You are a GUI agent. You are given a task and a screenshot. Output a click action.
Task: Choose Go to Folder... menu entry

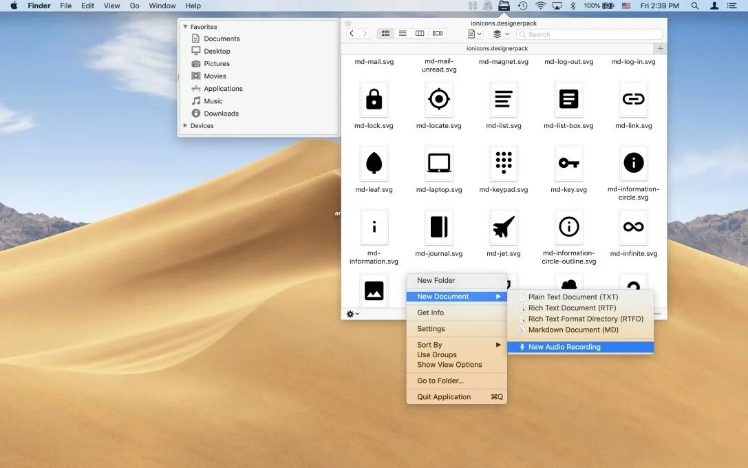coord(456,381)
